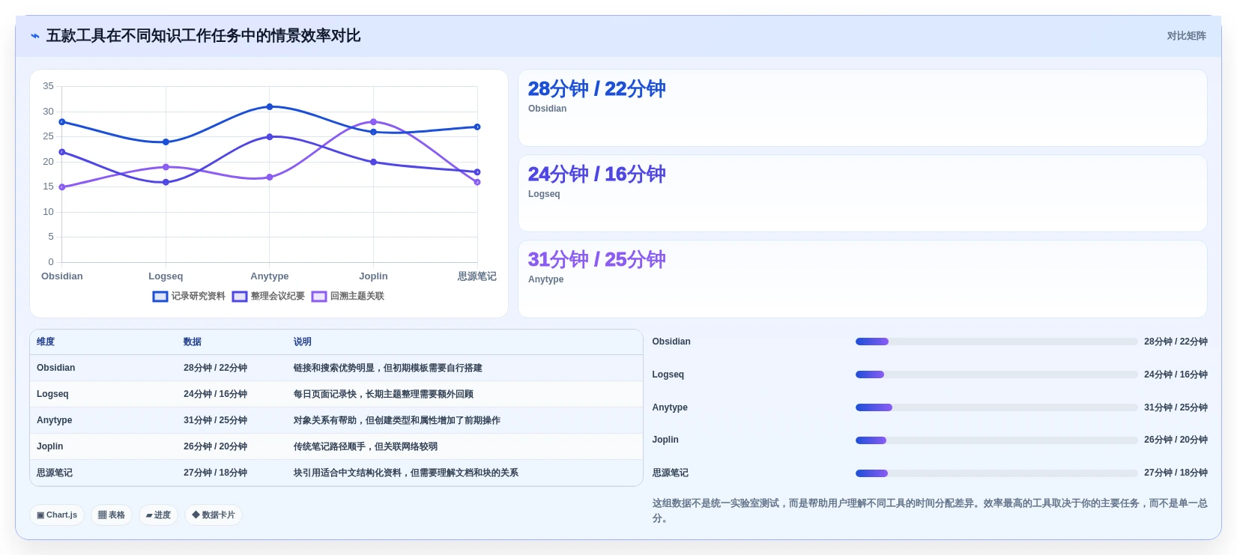Click the dashboard title 五款工具在不同知识工作任务中的情景效率对比
Viewport: 1237px width, 555px height.
click(204, 36)
